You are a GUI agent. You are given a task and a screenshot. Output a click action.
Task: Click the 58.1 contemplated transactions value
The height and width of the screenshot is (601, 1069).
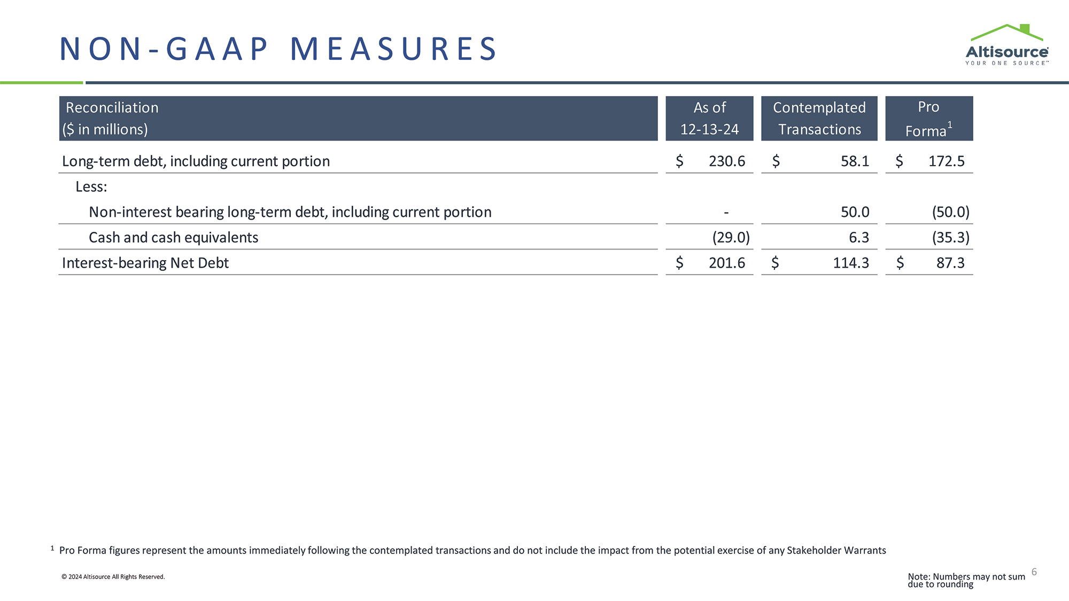(x=855, y=161)
